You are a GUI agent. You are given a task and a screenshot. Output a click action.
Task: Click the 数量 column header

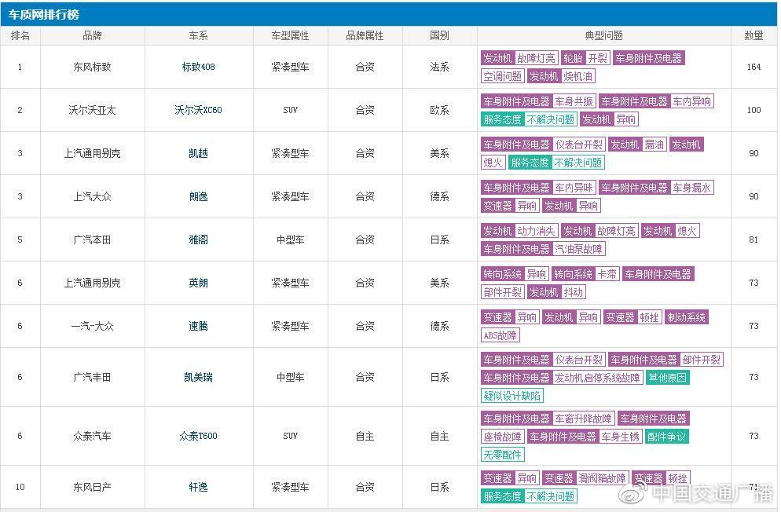coord(753,36)
